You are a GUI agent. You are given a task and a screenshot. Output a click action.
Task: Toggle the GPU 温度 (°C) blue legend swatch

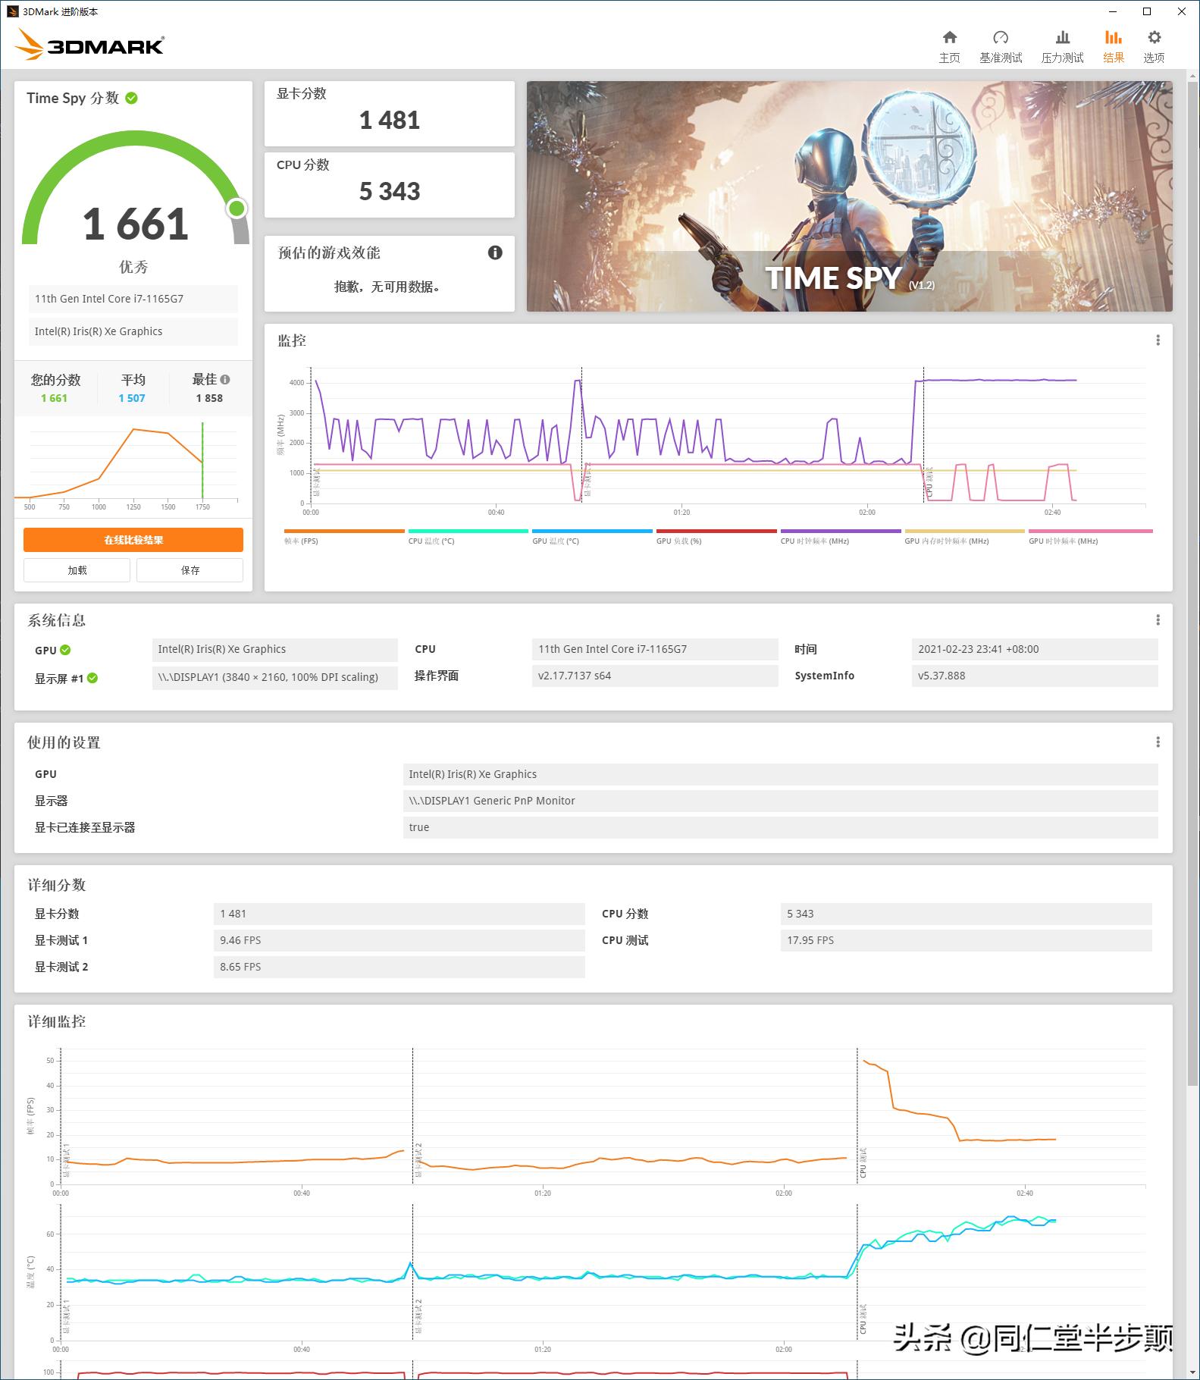pos(592,532)
